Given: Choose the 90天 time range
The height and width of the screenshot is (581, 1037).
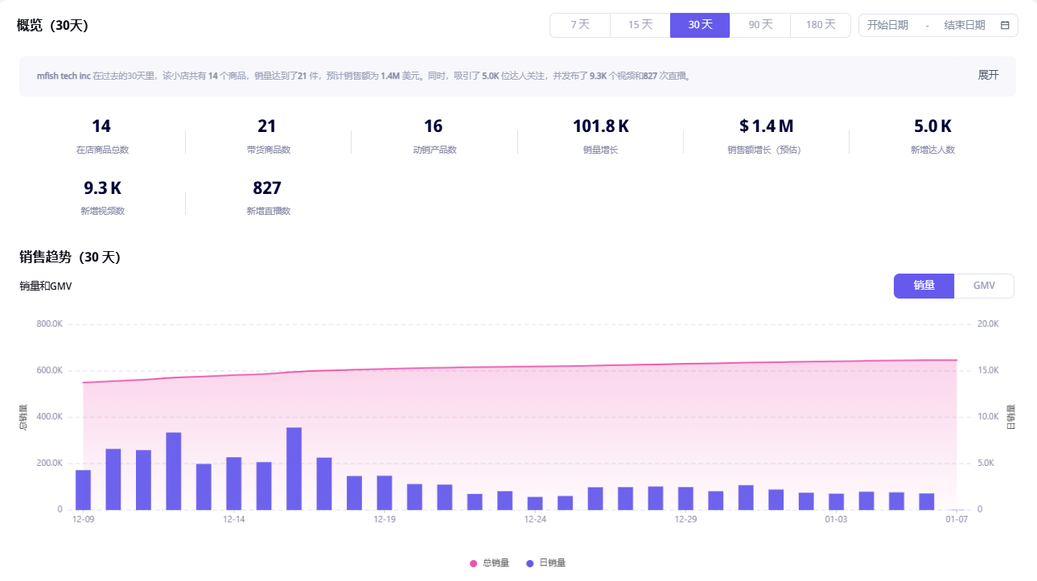Looking at the screenshot, I should tap(760, 25).
